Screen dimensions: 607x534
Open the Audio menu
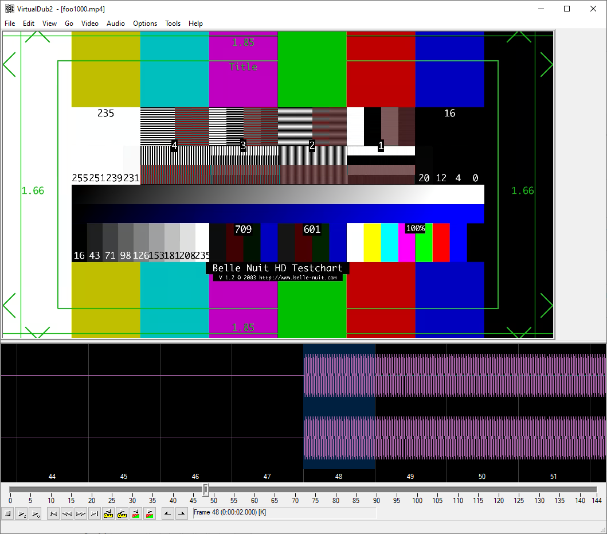(x=116, y=24)
